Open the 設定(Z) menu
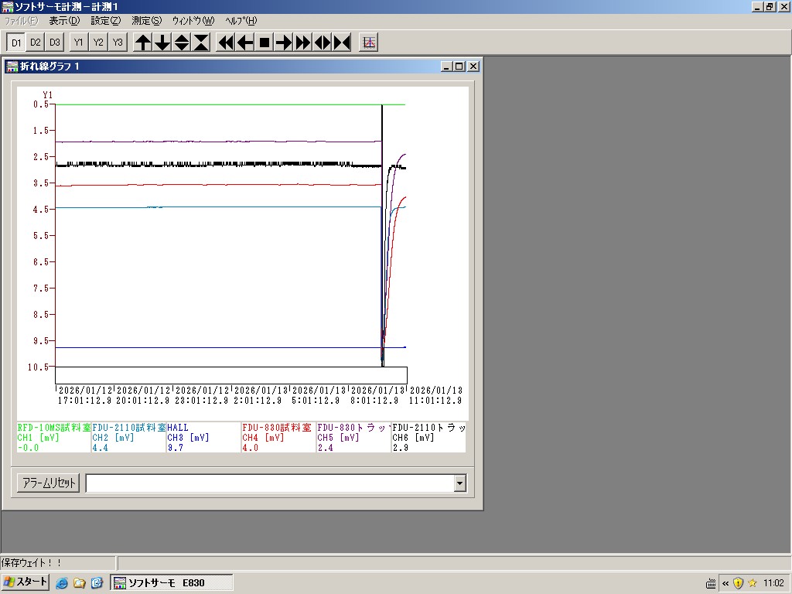 [x=105, y=21]
